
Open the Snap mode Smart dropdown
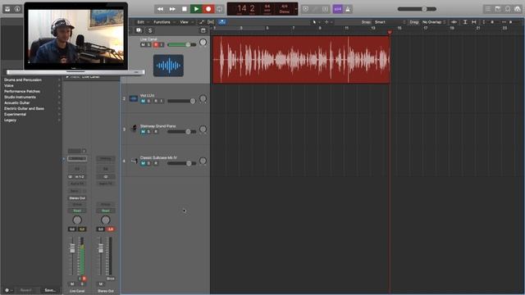[390, 22]
